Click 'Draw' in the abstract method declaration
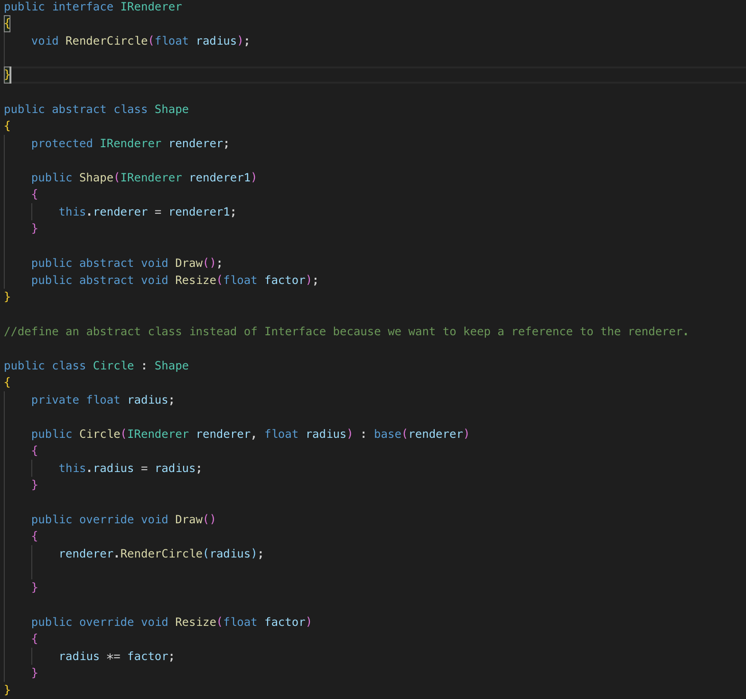The width and height of the screenshot is (746, 699). tap(189, 263)
